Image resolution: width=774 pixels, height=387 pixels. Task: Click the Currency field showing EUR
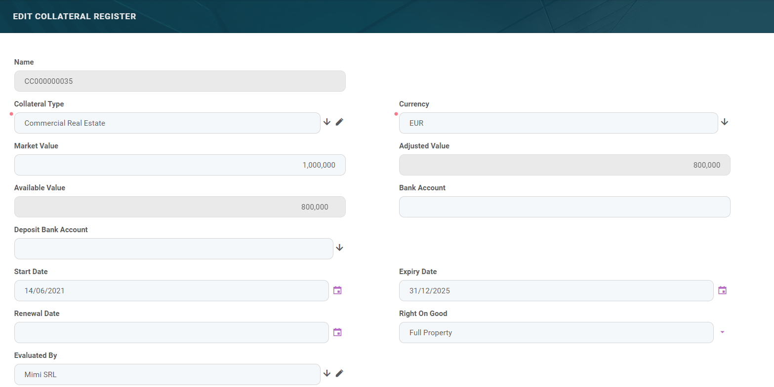coord(558,123)
